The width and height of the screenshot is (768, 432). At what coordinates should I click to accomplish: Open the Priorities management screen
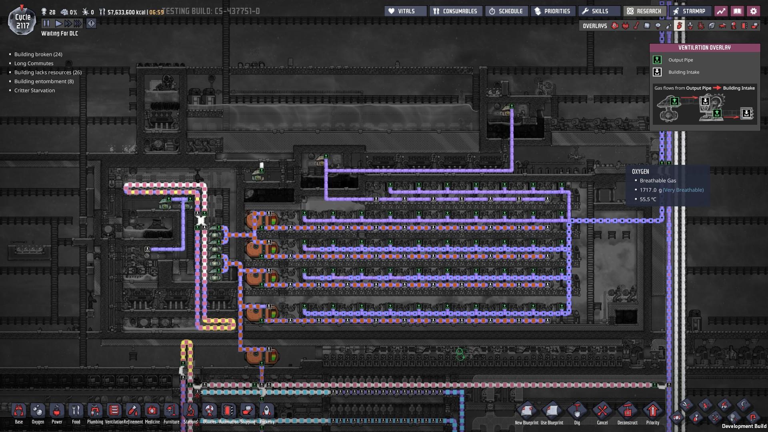tap(552, 11)
